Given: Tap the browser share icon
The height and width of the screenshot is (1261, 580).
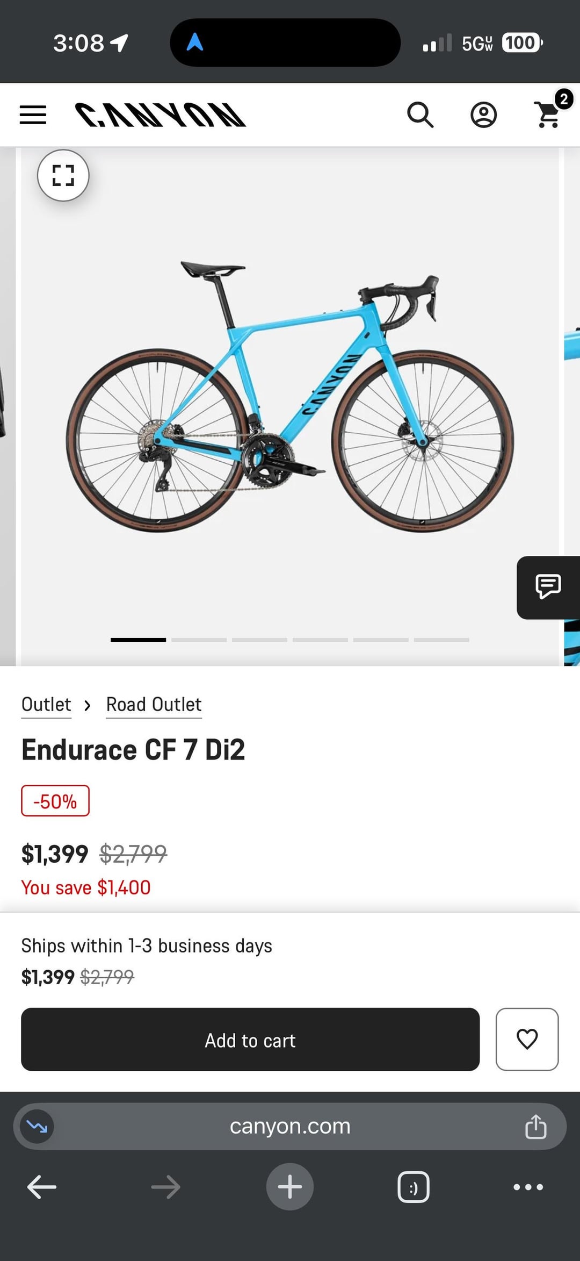Looking at the screenshot, I should 535,1127.
